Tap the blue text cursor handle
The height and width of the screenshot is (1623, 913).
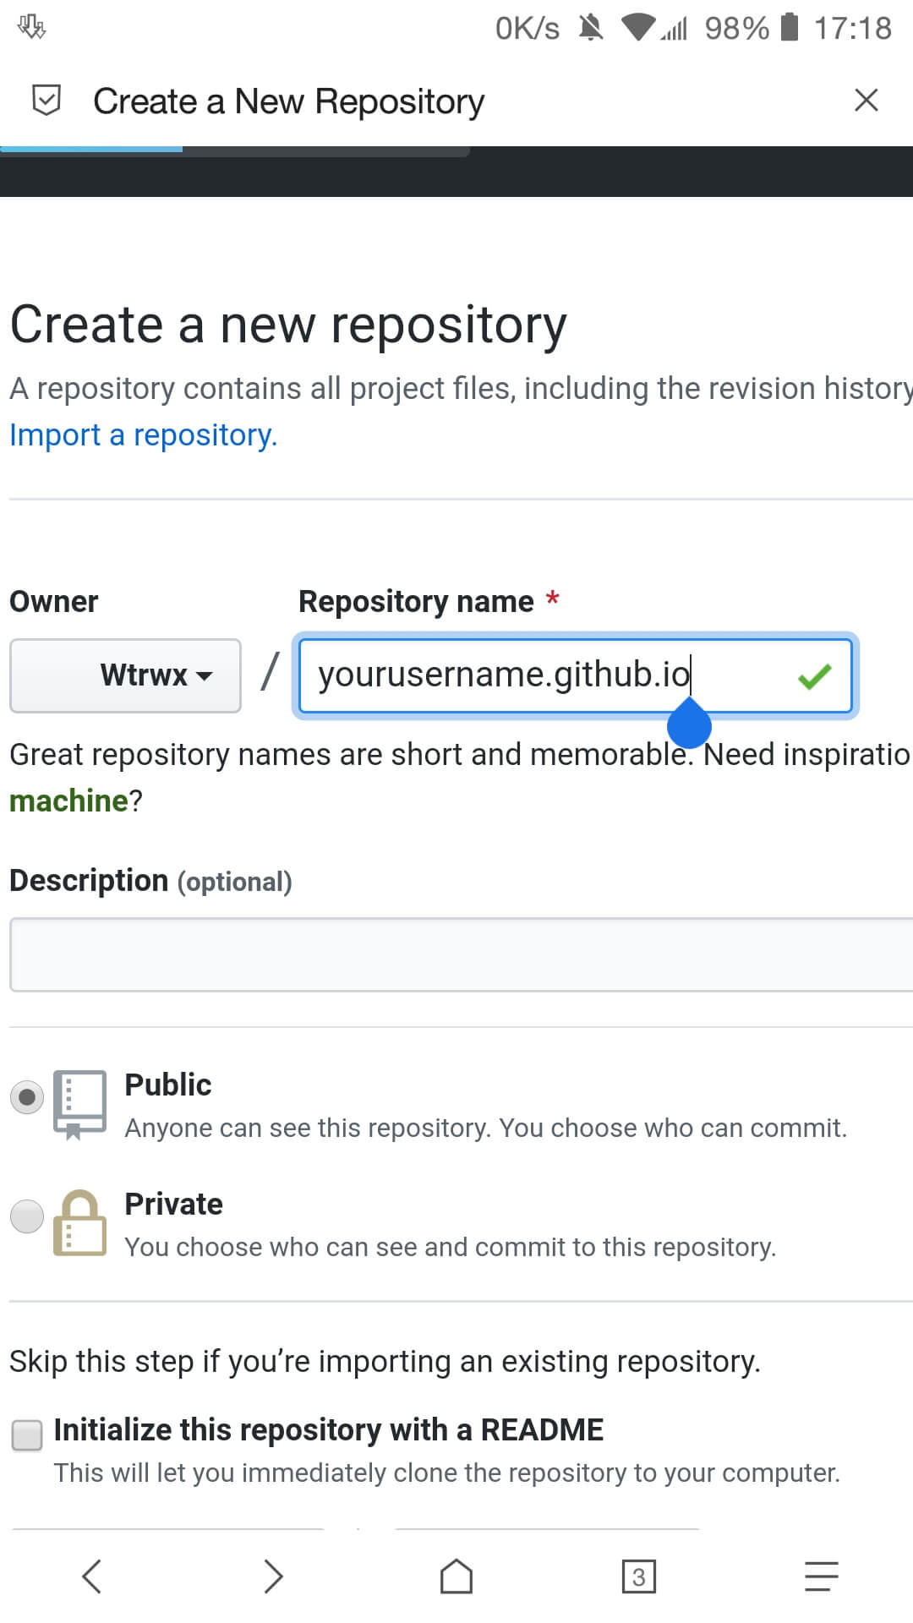(x=689, y=724)
